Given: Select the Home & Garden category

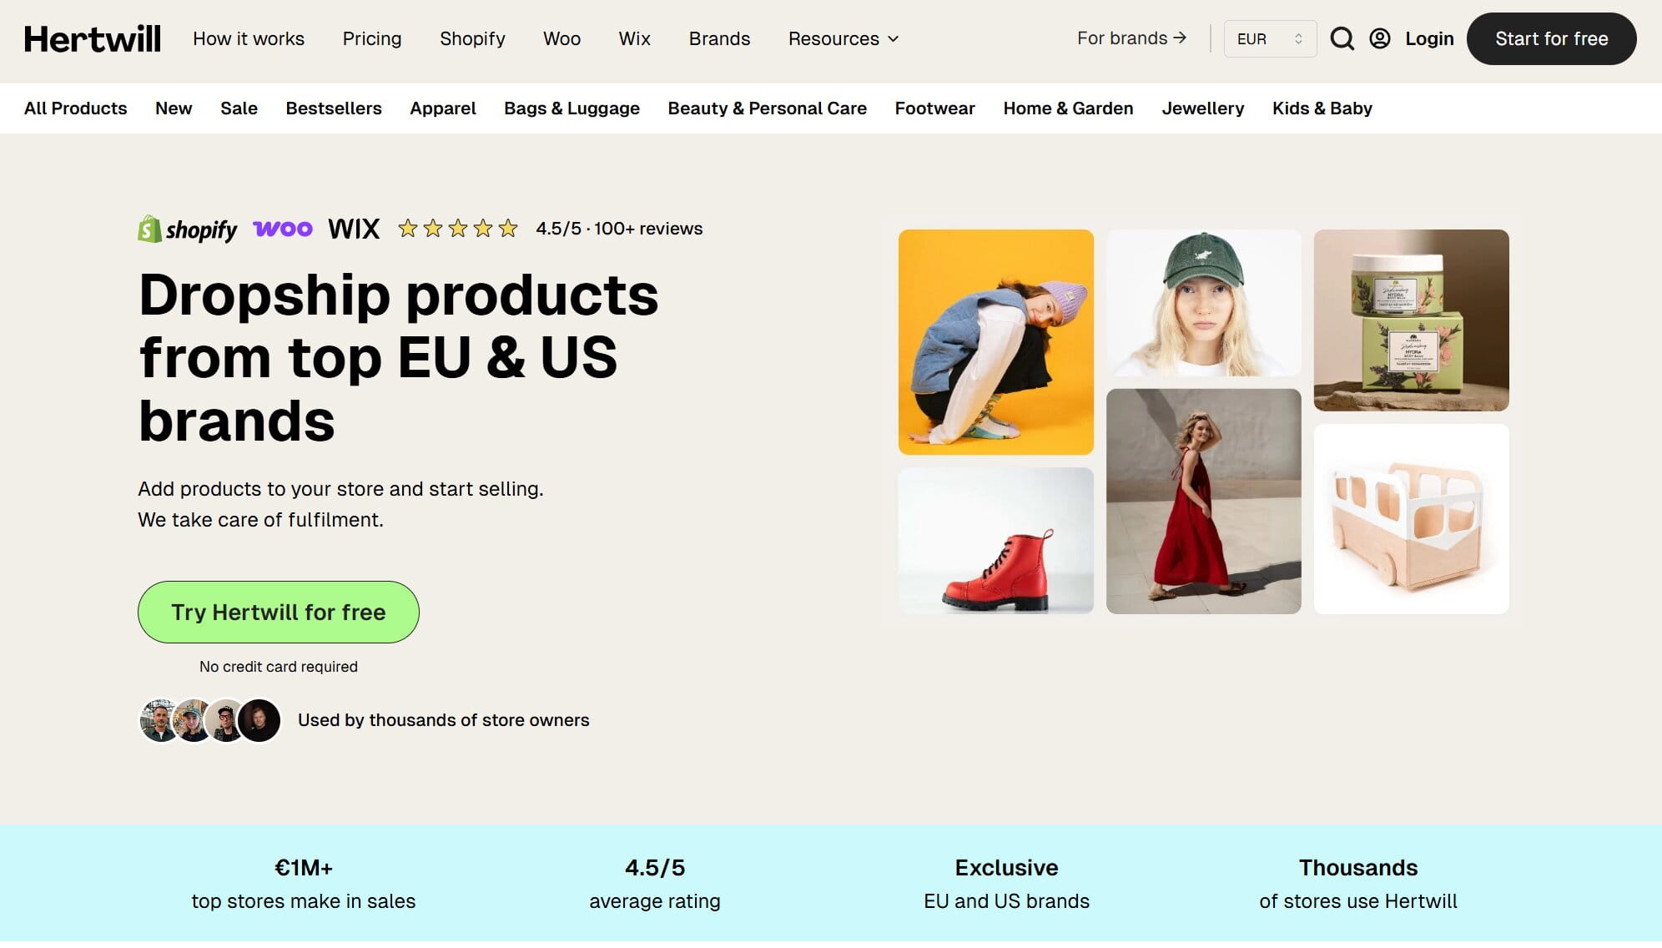Looking at the screenshot, I should [1068, 108].
